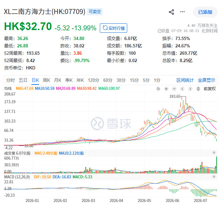Viewport: 221px width, 205px height.
Task: Click the DEA:-16.83 value
Action: (x=62, y=177)
